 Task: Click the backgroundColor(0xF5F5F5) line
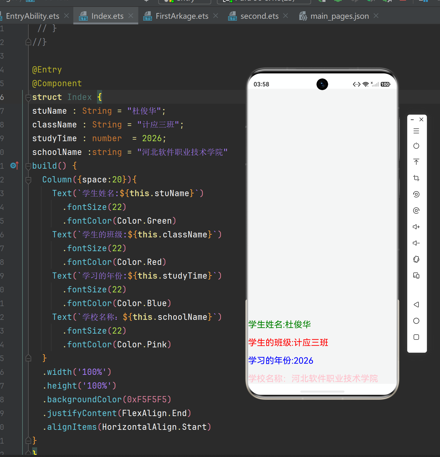coord(107,400)
